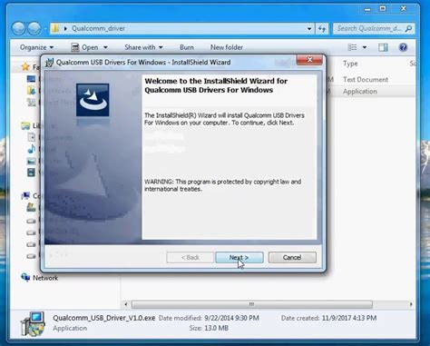Open the Organize menu

36,47
